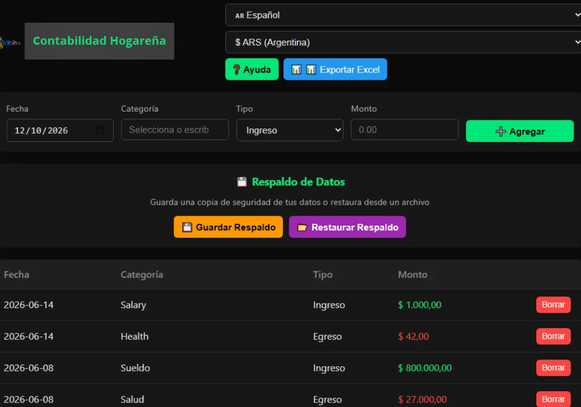Viewport: 581px width, 407px height.
Task: Click the Ayuda help button
Action: pos(252,69)
